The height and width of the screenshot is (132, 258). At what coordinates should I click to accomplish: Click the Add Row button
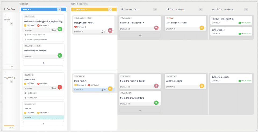9,9
